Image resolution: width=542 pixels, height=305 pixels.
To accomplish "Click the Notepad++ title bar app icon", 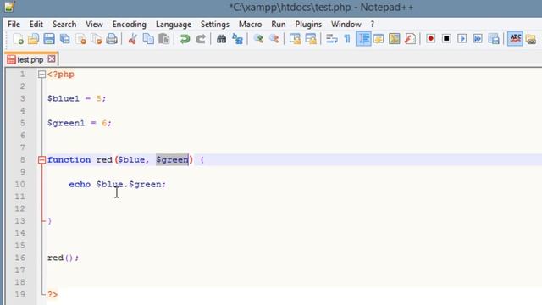I will [x=9, y=7].
